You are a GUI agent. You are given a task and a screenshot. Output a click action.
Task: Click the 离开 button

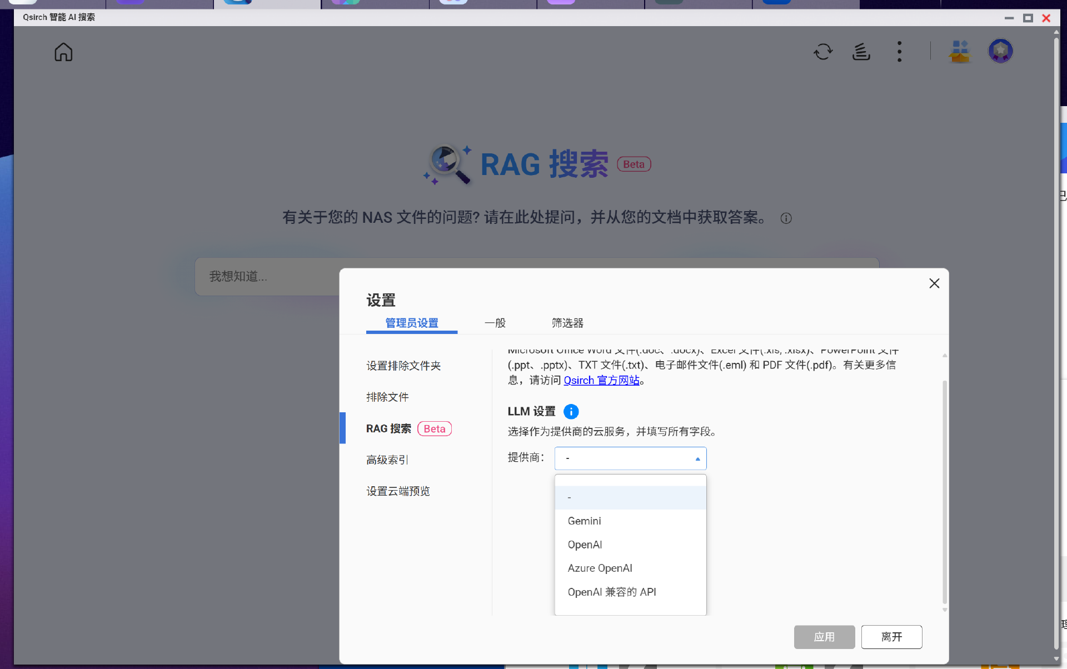891,637
